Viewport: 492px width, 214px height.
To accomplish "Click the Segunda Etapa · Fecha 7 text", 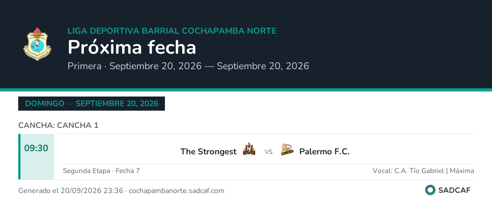I will pos(101,171).
